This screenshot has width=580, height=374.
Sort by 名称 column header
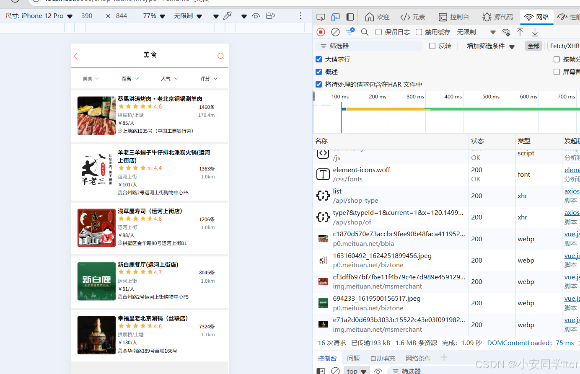[391, 141]
